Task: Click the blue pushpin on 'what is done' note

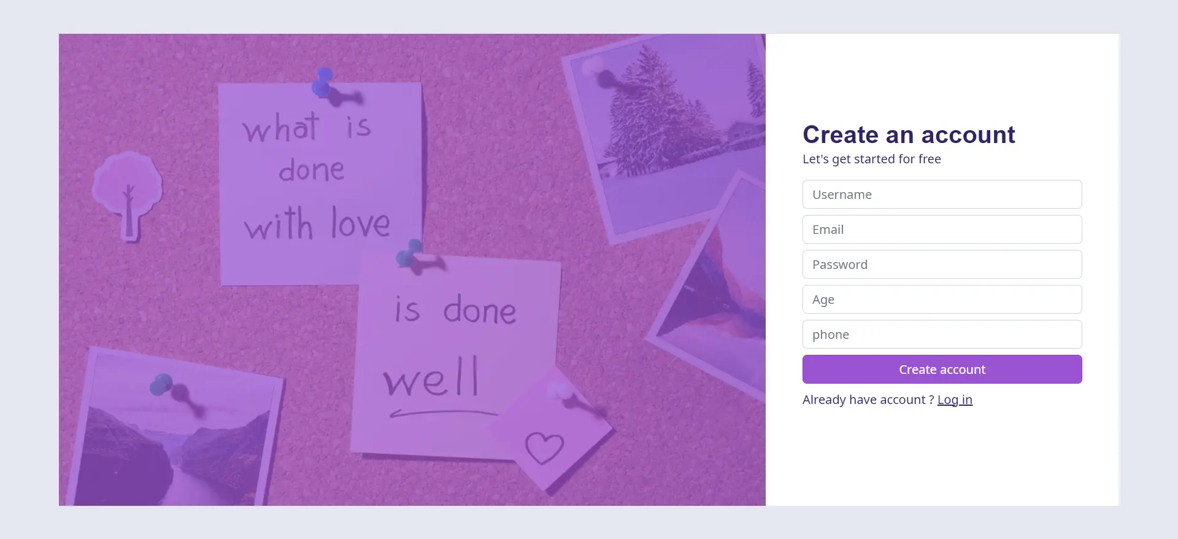Action: tap(324, 85)
